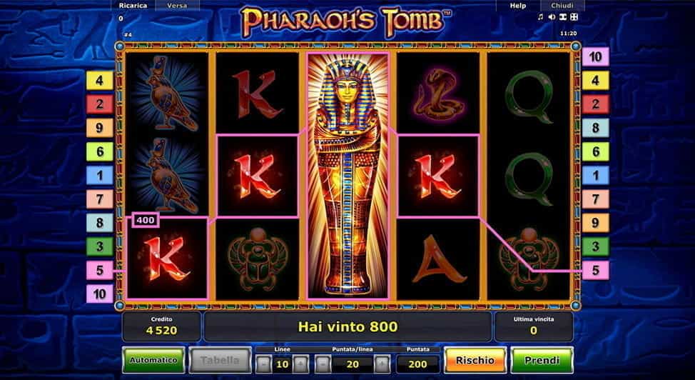Image resolution: width=695 pixels, height=380 pixels.
Task: Click the top falcon bird symbol
Action: coord(167,94)
